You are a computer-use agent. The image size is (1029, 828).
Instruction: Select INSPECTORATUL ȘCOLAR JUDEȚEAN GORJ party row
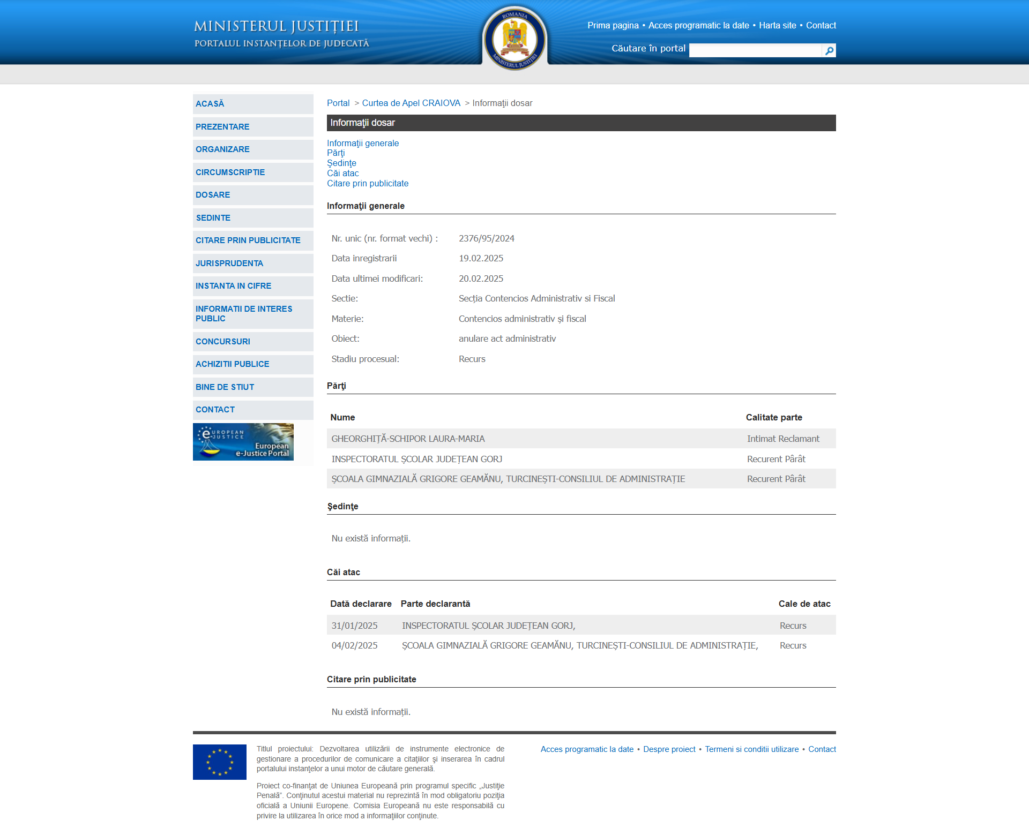pos(581,459)
